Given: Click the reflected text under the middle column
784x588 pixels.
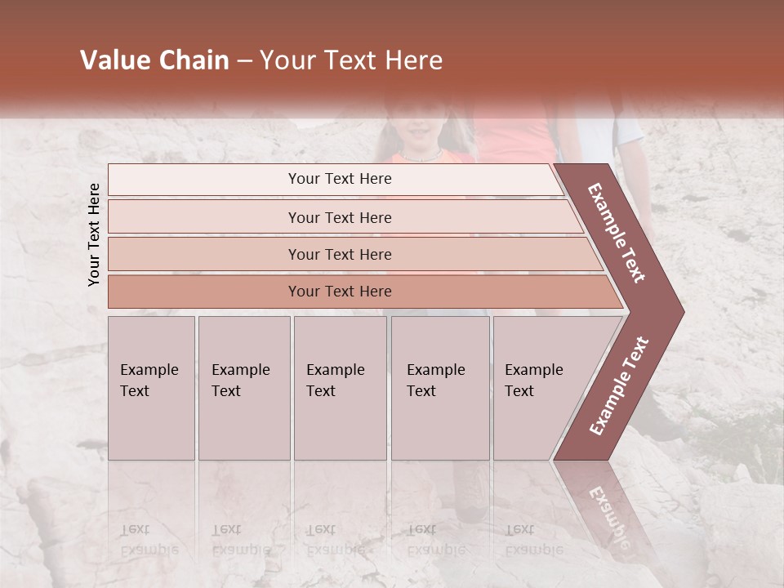Looking at the screenshot, I should 335,540.
